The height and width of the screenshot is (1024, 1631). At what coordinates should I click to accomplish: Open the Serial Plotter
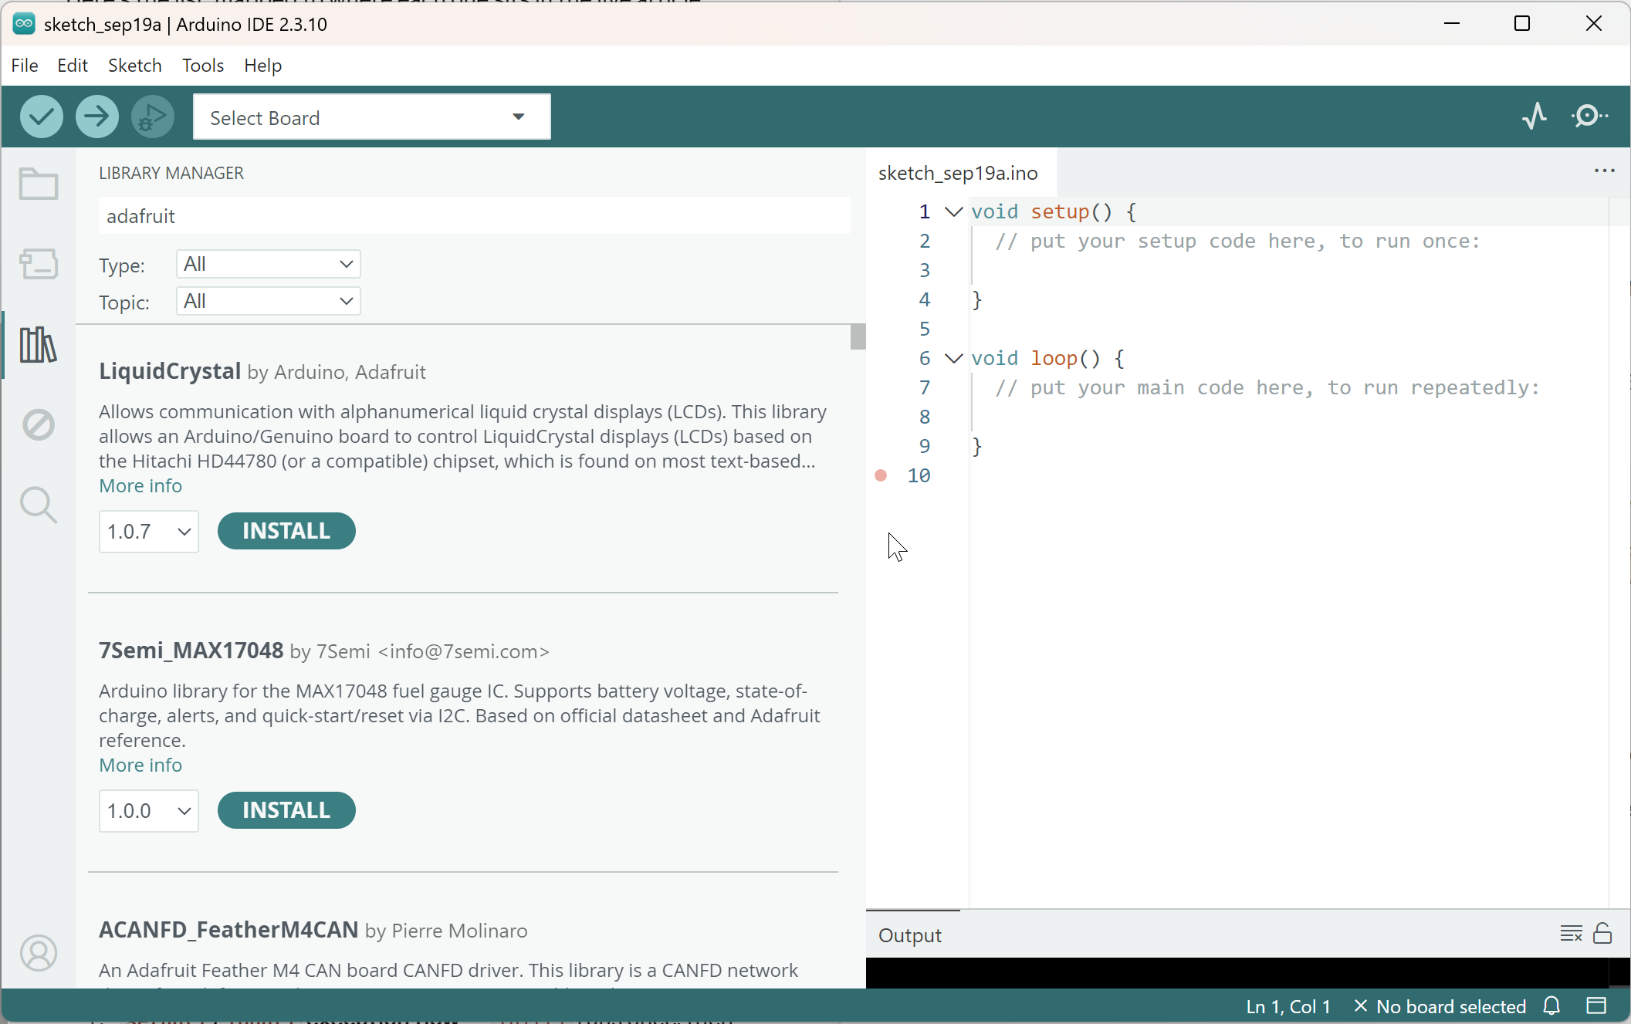coord(1535,117)
